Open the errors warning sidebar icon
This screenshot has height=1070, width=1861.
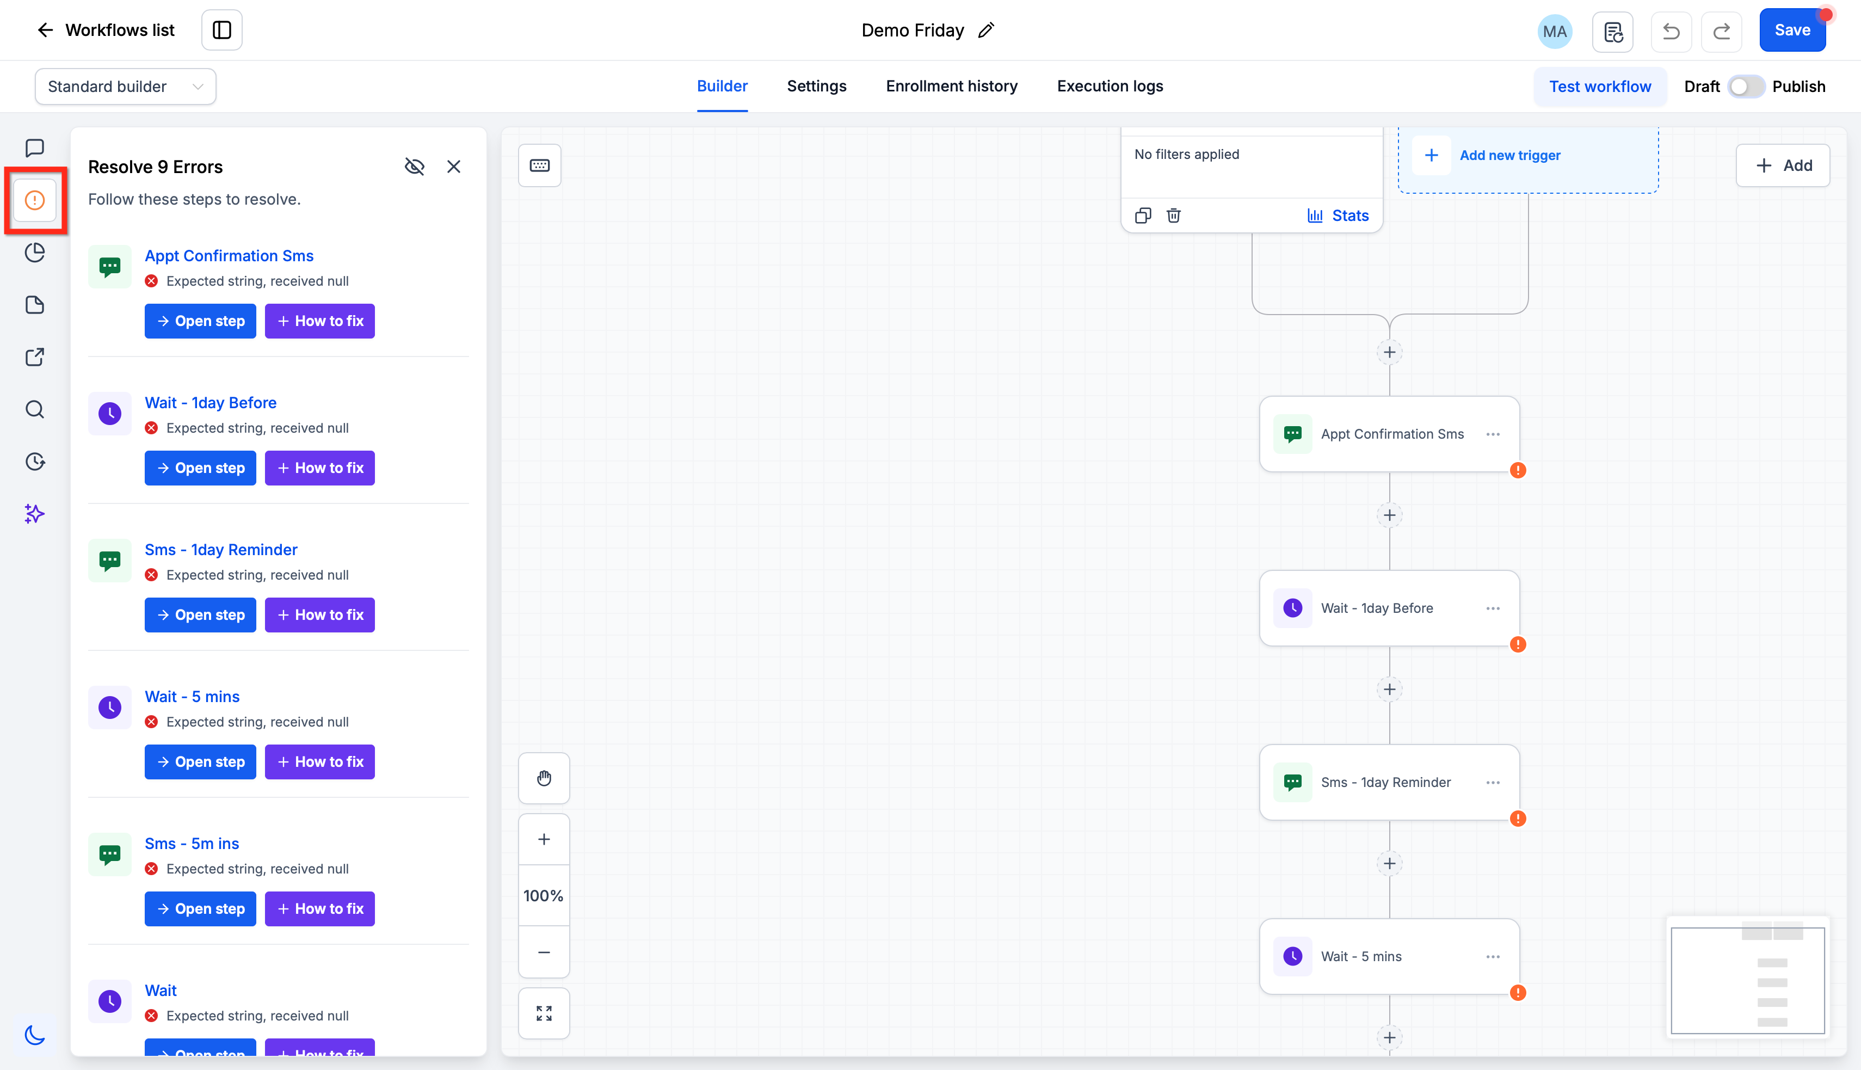coord(34,200)
